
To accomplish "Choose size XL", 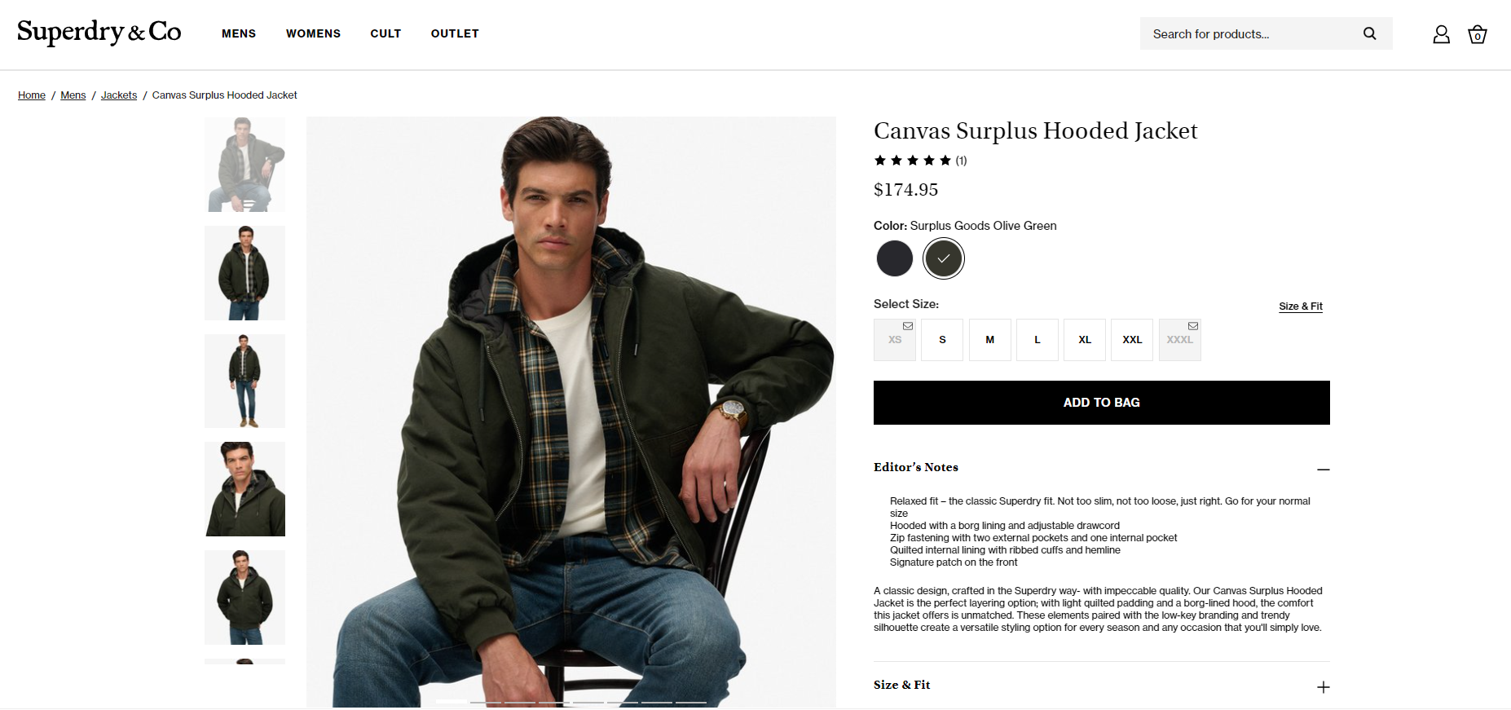I will coord(1085,340).
